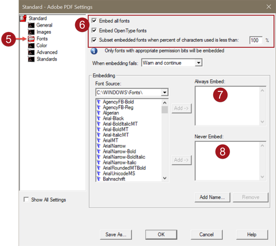This screenshot has width=276, height=246.
Task: Click Add button for Always Embed
Action: [x=181, y=108]
